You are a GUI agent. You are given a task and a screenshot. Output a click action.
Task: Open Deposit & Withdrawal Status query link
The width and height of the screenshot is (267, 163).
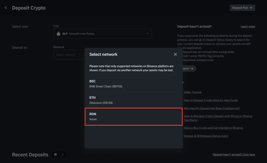[206, 136]
